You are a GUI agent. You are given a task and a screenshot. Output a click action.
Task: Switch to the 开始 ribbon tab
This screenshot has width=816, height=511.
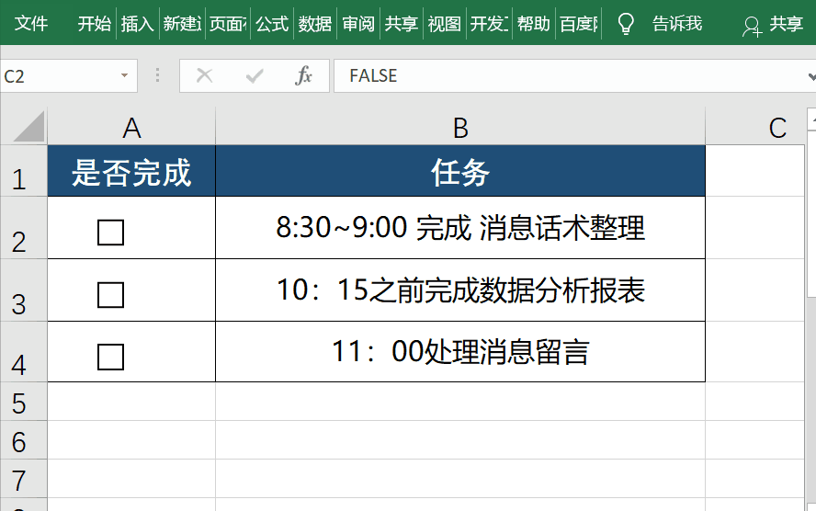click(95, 23)
